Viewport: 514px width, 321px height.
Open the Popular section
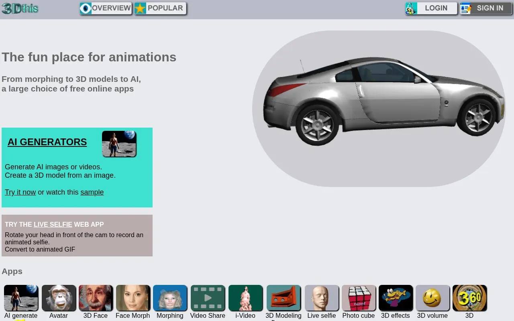point(160,8)
